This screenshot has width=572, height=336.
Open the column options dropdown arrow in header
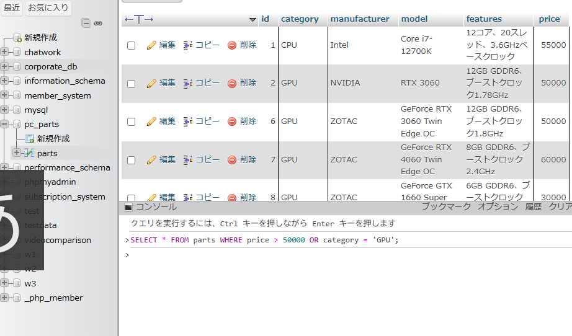click(252, 20)
